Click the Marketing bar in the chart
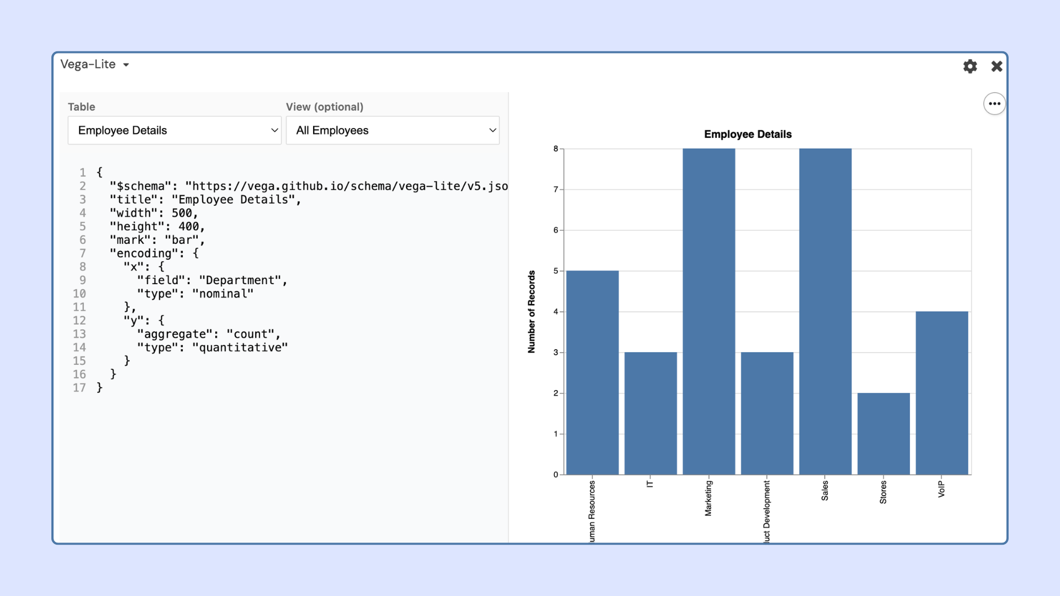1060x596 pixels. pyautogui.click(x=709, y=311)
